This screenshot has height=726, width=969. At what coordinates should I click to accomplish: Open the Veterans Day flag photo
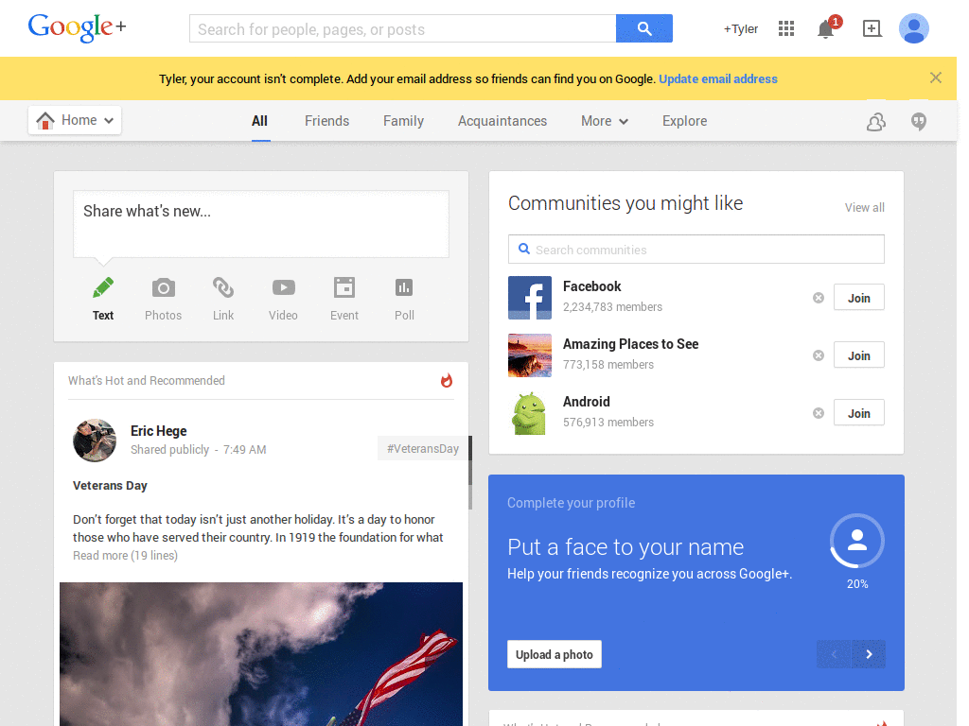click(261, 654)
